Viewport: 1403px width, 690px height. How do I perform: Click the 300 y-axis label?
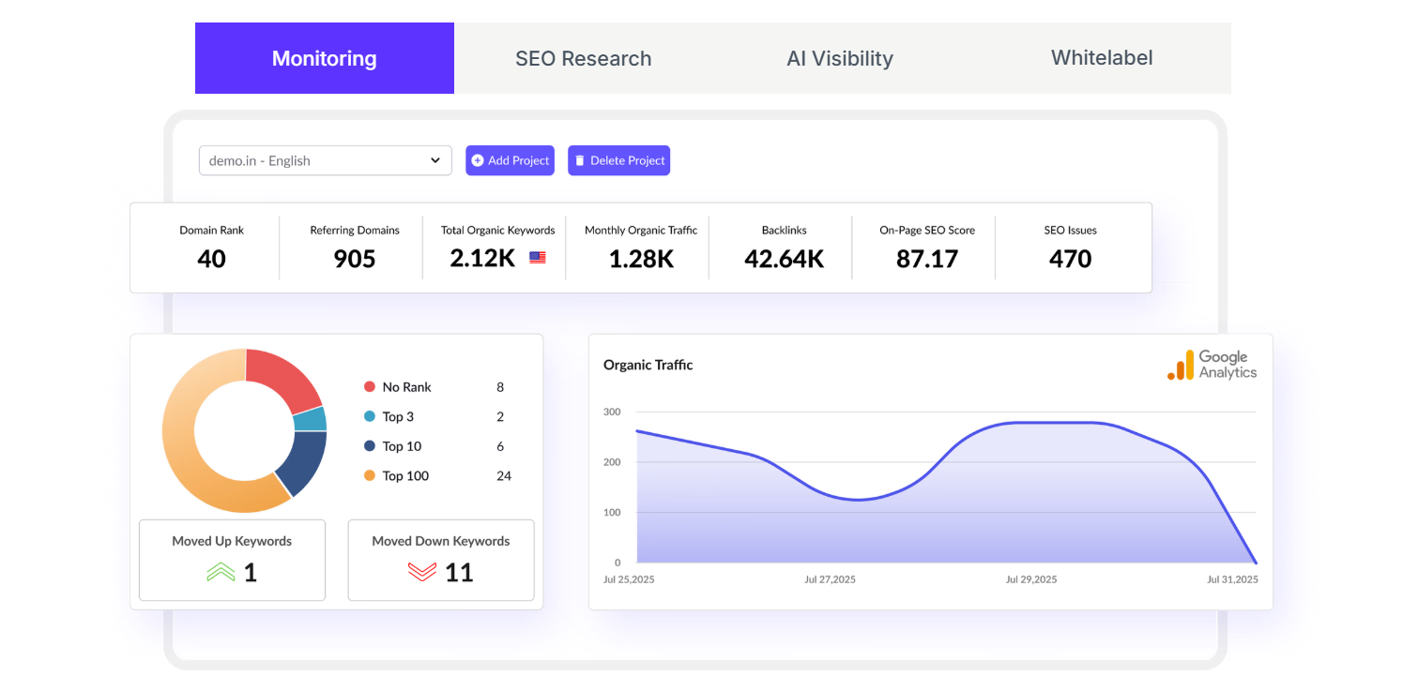612,412
